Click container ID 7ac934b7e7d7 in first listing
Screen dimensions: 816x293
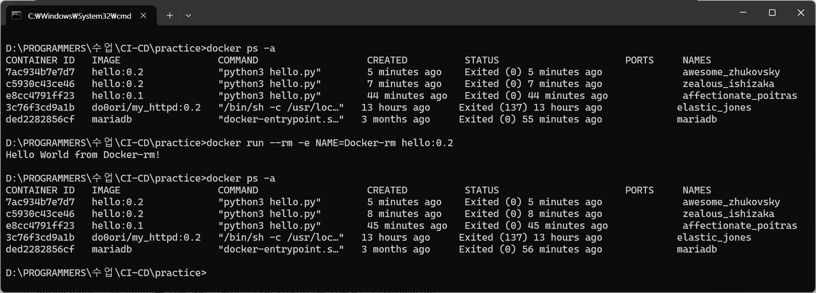[40, 72]
